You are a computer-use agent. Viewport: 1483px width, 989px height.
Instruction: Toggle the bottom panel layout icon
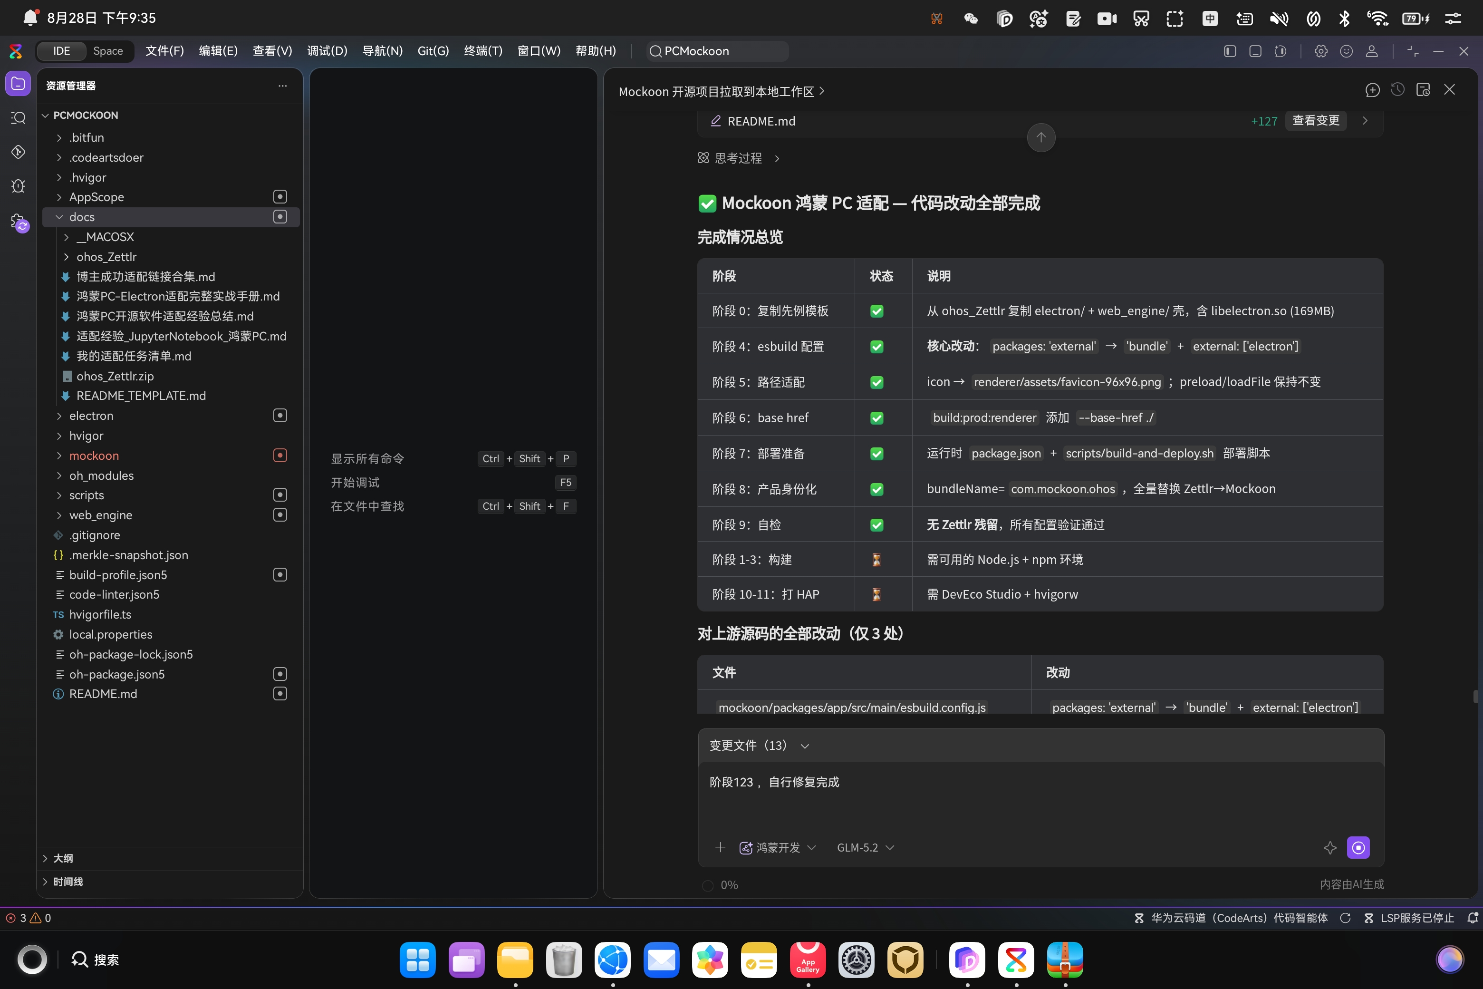[1255, 51]
